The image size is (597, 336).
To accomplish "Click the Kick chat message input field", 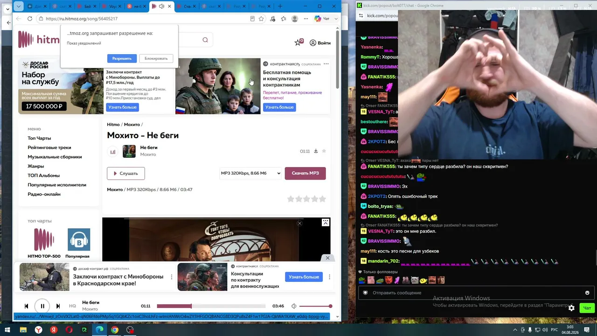I will 476,293.
